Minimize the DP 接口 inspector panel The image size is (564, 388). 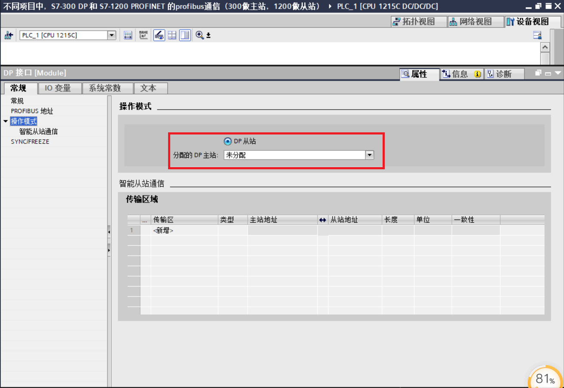tap(548, 73)
